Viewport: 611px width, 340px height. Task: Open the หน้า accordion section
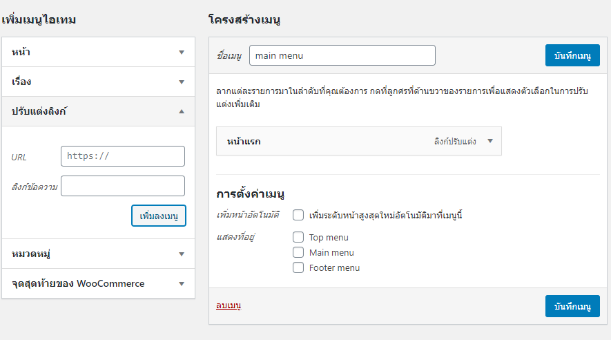[98, 53]
